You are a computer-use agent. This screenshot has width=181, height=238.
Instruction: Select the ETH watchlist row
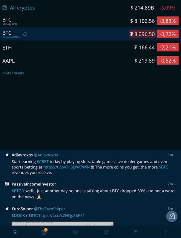(x=90, y=48)
